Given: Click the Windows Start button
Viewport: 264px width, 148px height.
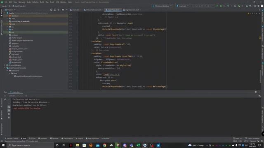Looking at the screenshot, I should (x=3, y=145).
